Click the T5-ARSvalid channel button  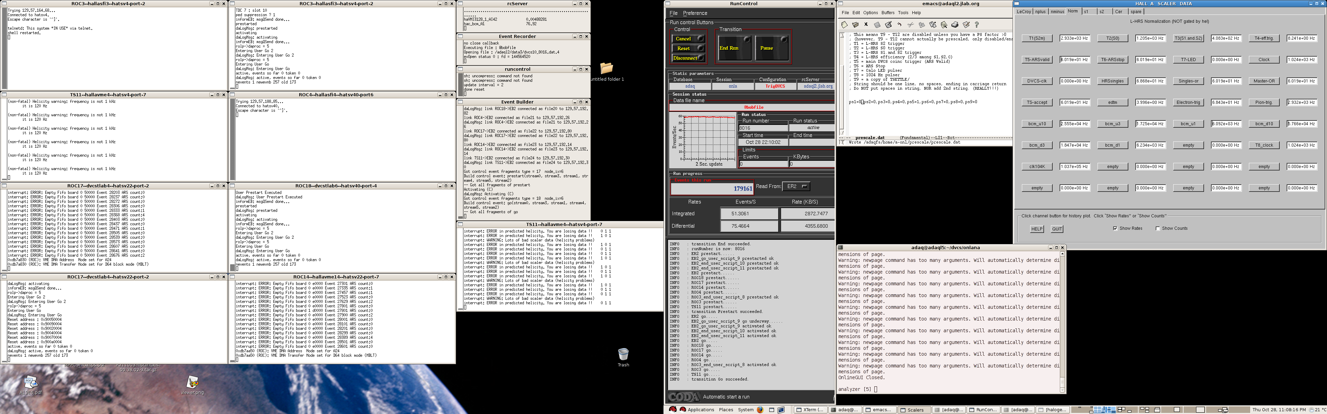coord(1037,60)
